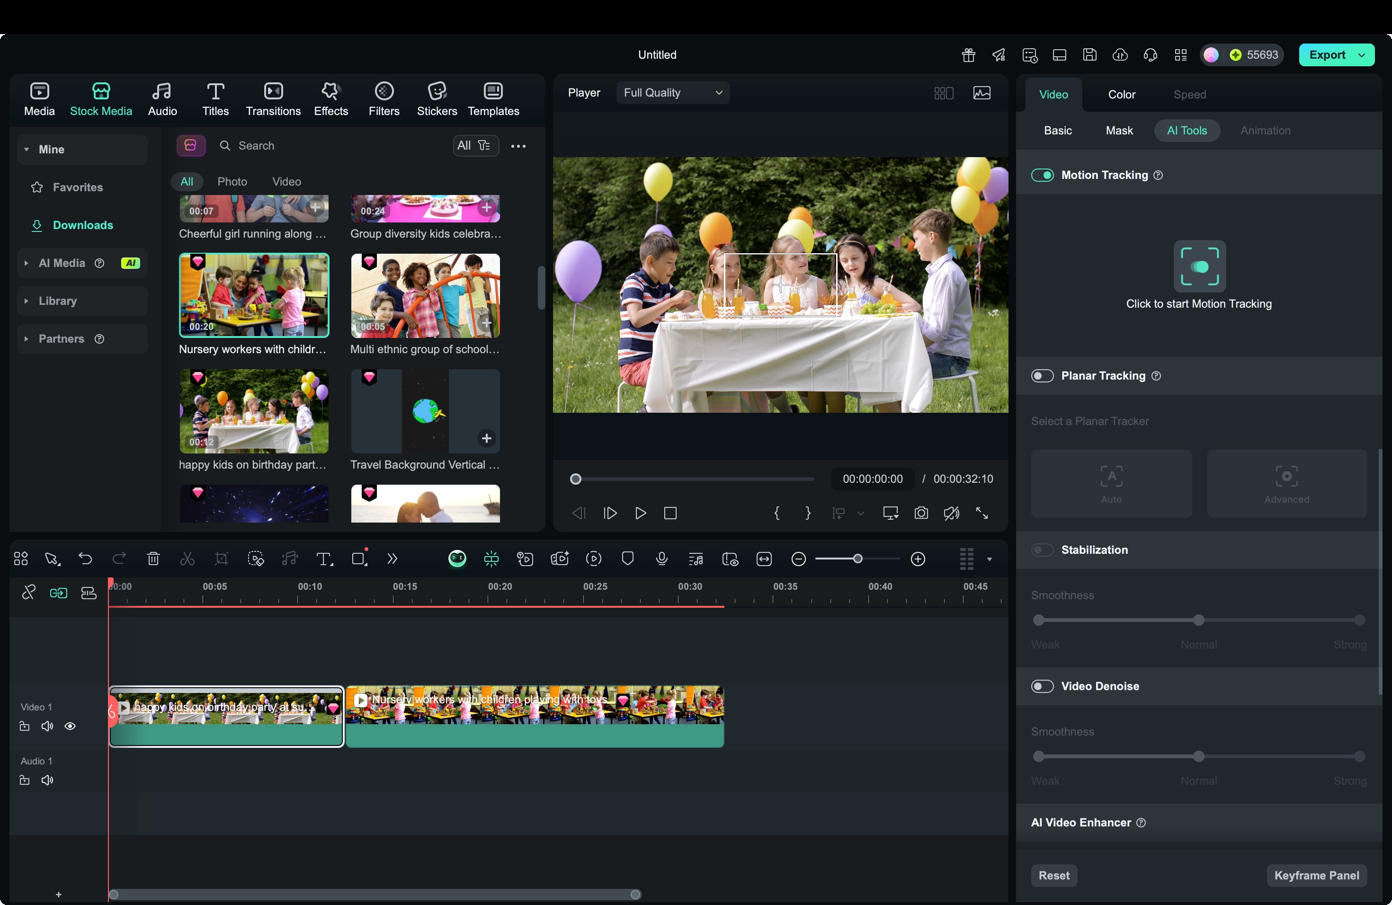
Task: Click the zoom in plus circle icon
Action: pos(918,559)
